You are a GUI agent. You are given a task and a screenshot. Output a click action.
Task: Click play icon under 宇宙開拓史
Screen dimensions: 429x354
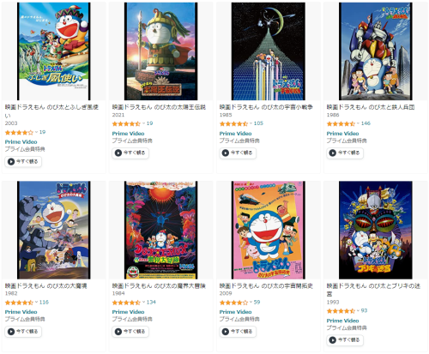pyautogui.click(x=226, y=332)
